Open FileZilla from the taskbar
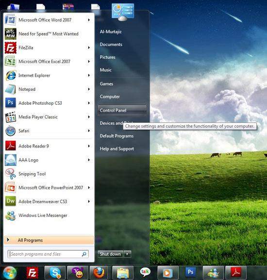 coord(32,273)
